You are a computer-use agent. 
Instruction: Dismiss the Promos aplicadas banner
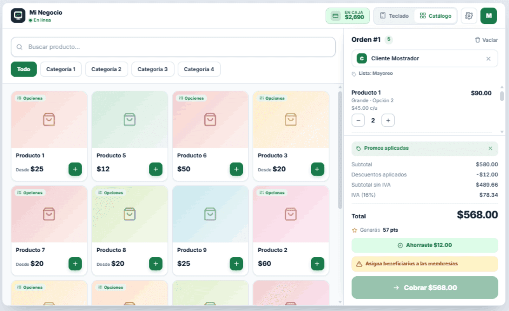click(490, 148)
